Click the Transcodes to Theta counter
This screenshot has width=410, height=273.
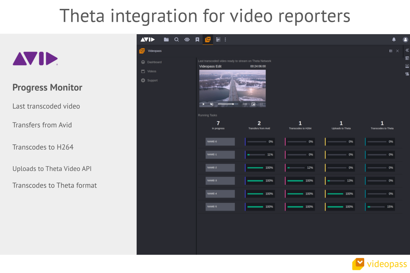coord(382,125)
